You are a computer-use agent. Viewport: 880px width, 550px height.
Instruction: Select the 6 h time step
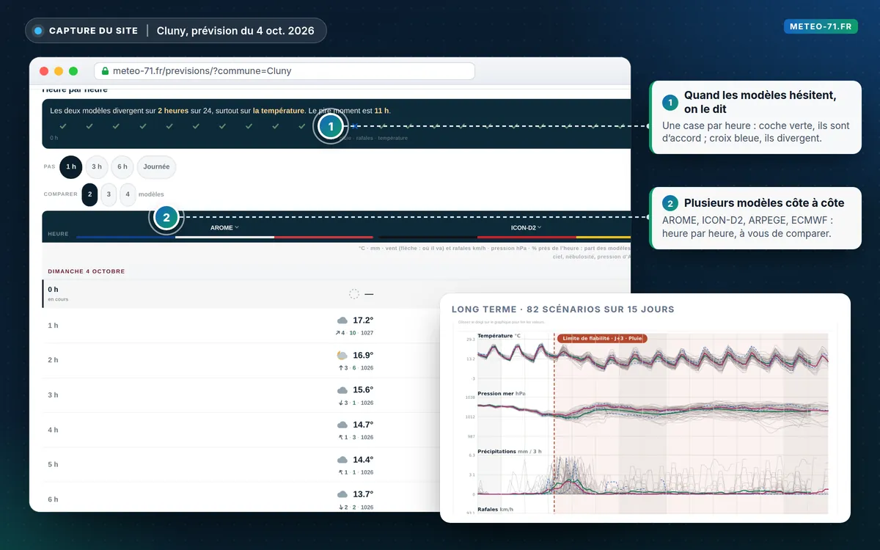[122, 167]
